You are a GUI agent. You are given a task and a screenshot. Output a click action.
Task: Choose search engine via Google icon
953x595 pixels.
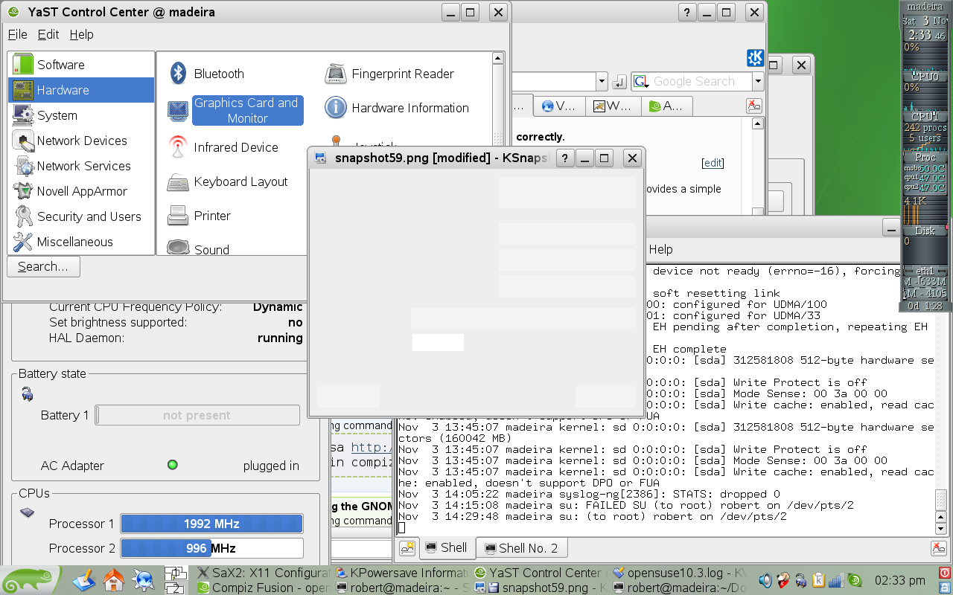642,81
